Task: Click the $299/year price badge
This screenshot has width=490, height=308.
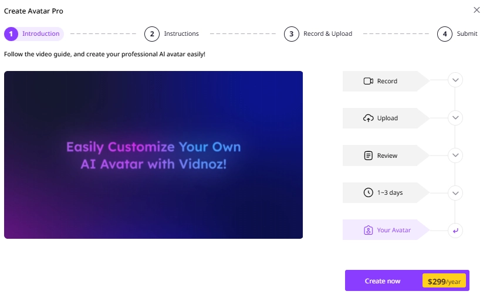Action: 444,281
